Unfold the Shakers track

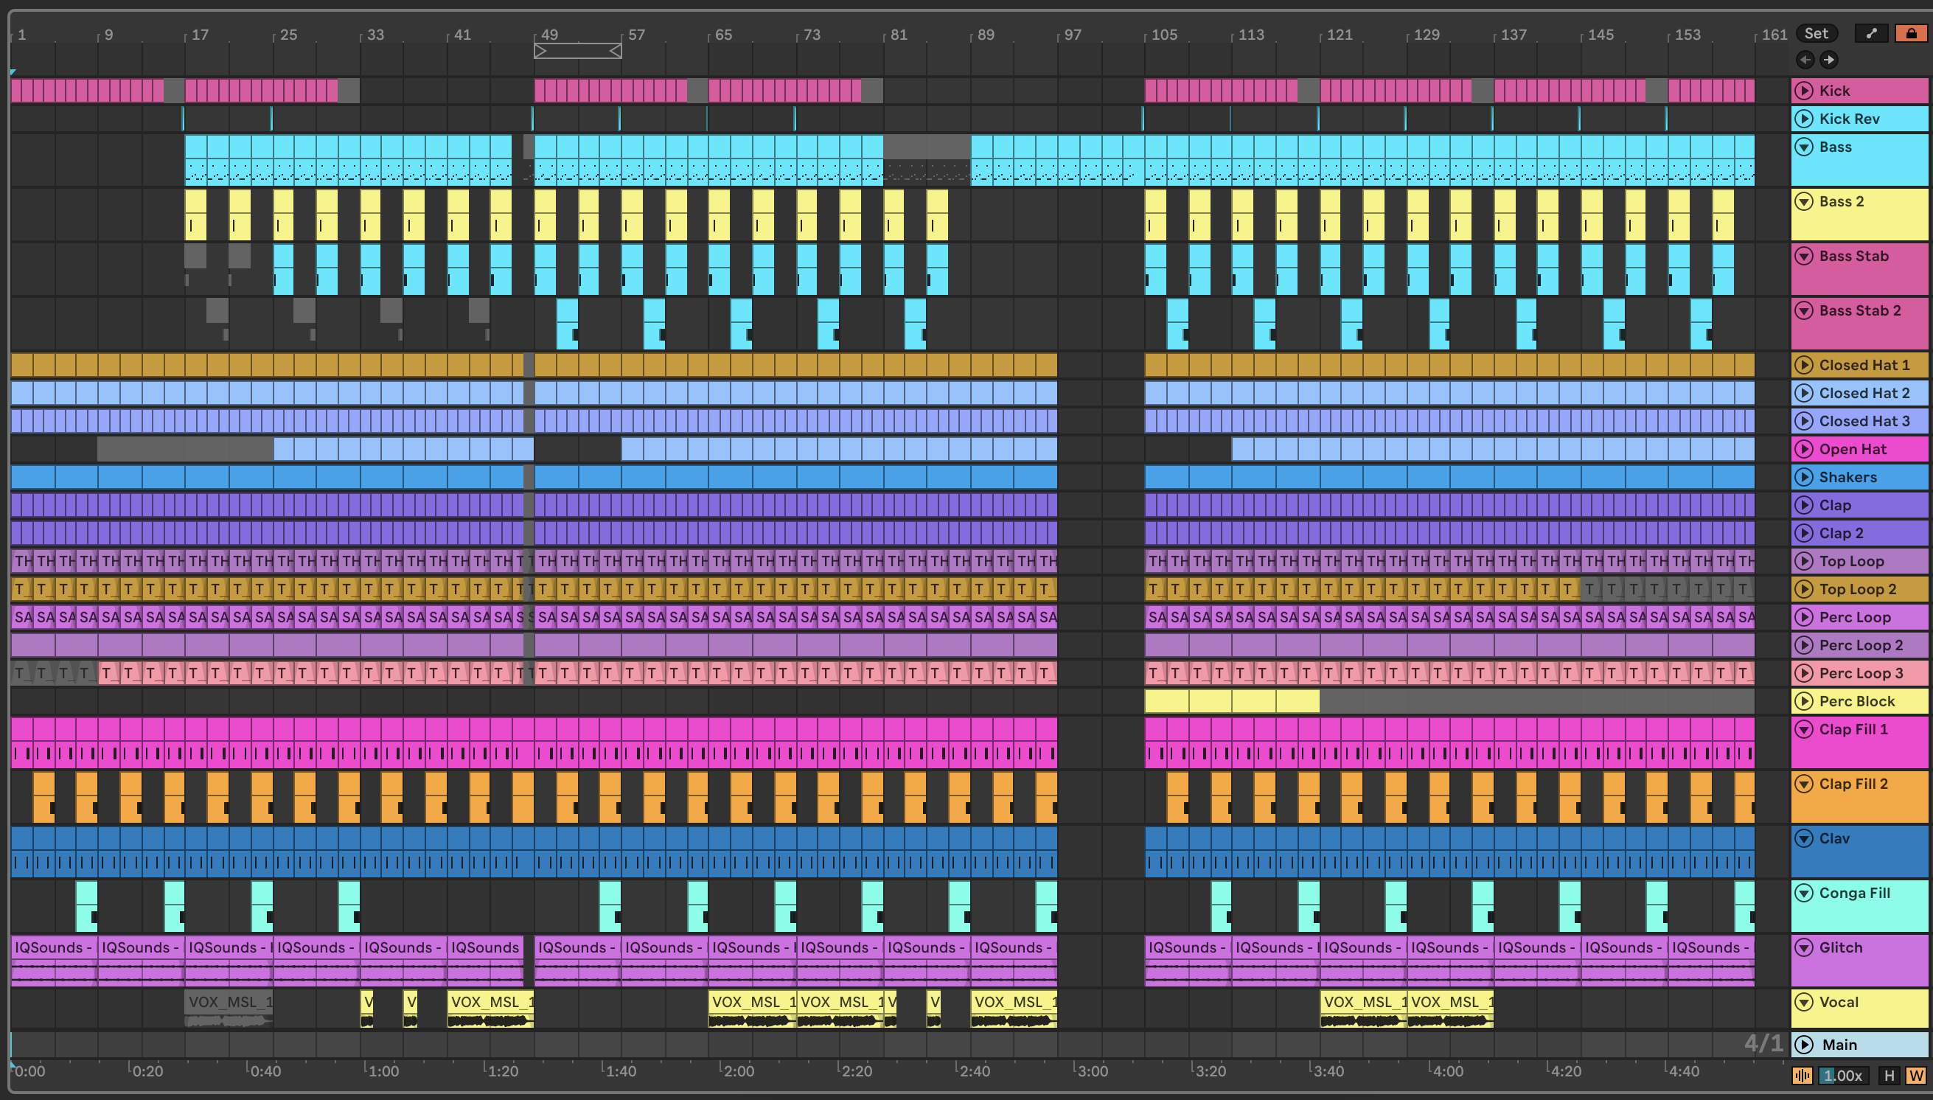[1804, 477]
